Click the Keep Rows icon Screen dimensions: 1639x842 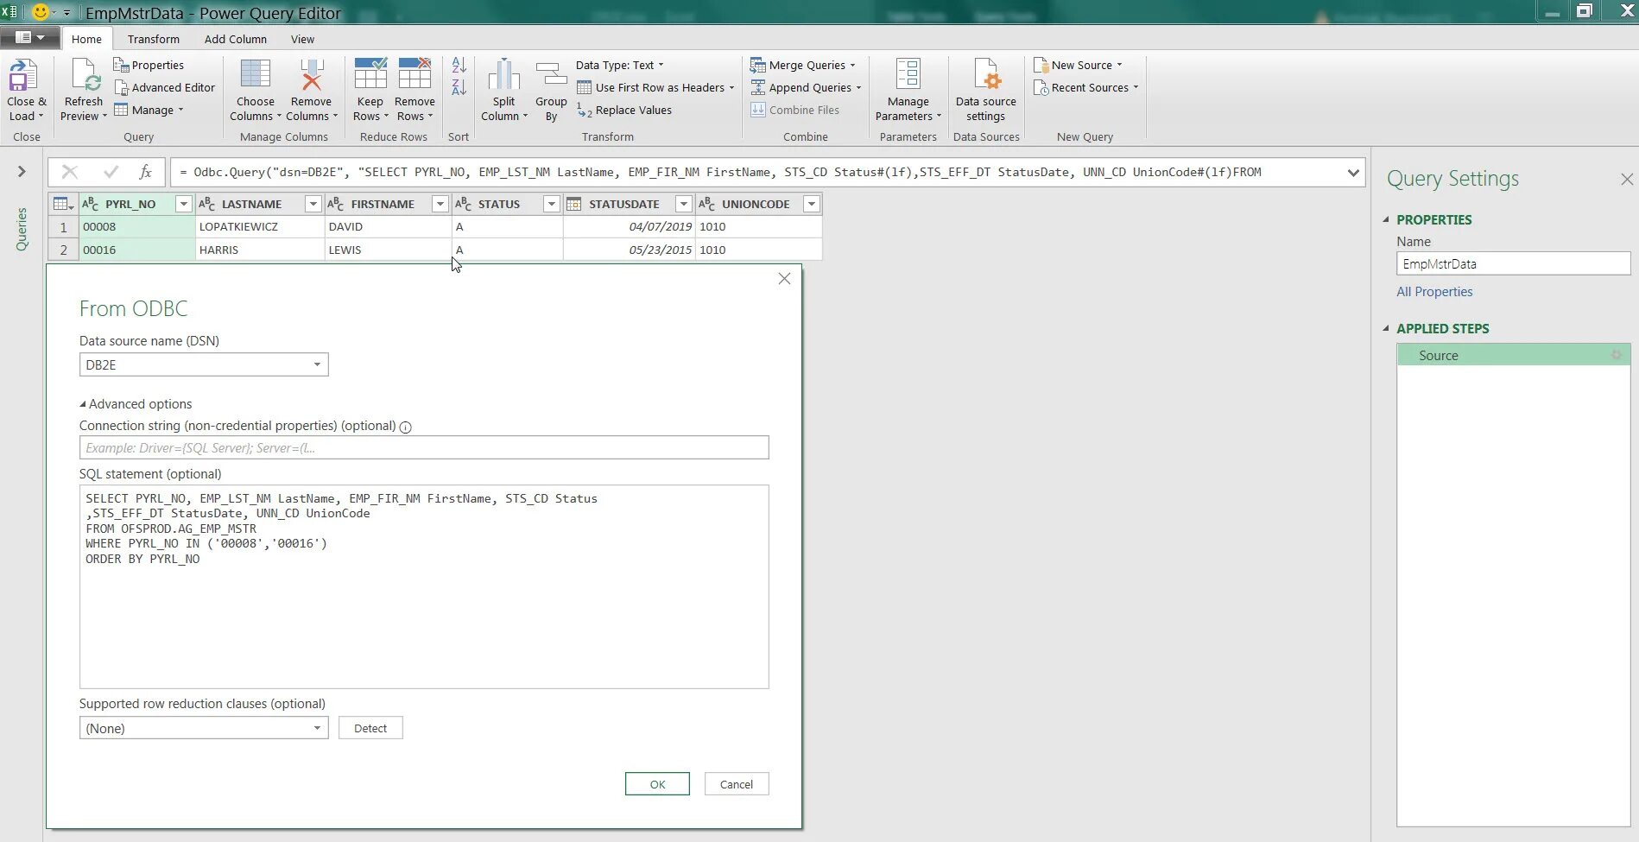(370, 74)
